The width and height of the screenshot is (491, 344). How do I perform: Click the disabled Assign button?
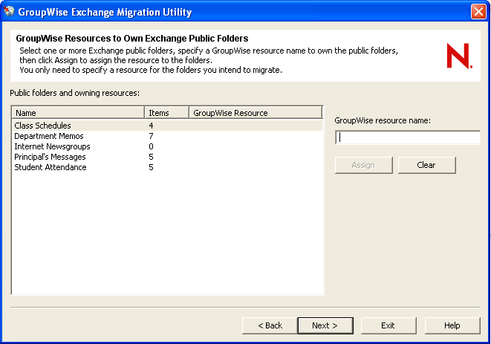363,165
